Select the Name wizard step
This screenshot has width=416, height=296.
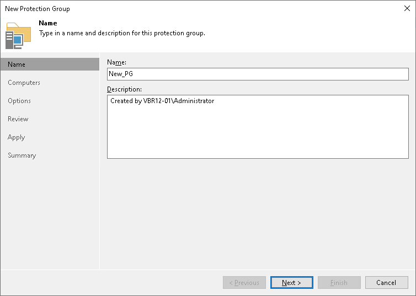[x=50, y=64]
